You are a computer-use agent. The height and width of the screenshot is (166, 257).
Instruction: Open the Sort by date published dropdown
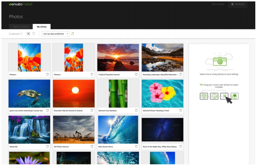point(56,34)
